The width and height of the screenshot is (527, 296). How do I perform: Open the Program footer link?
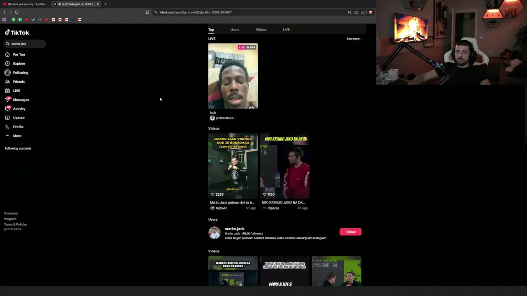(x=10, y=219)
